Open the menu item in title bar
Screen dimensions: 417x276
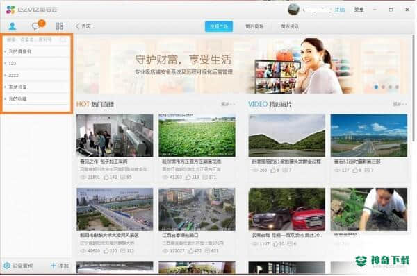(x=359, y=10)
